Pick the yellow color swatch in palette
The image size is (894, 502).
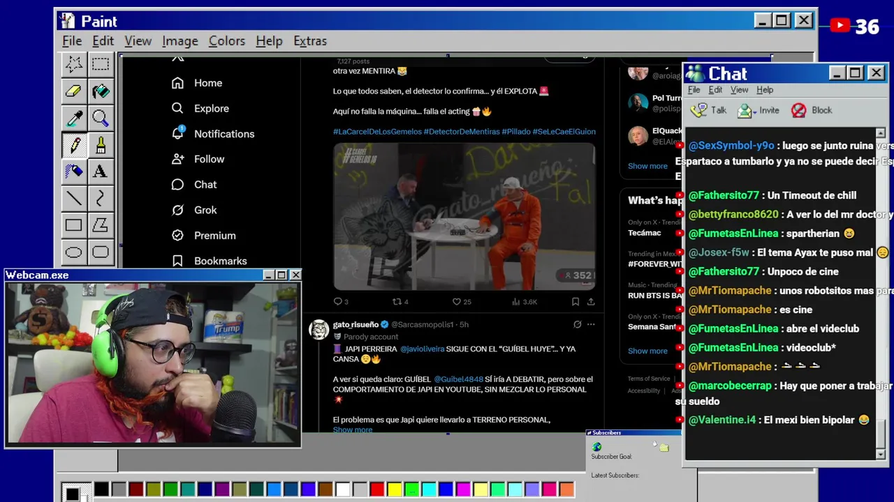pyautogui.click(x=395, y=489)
